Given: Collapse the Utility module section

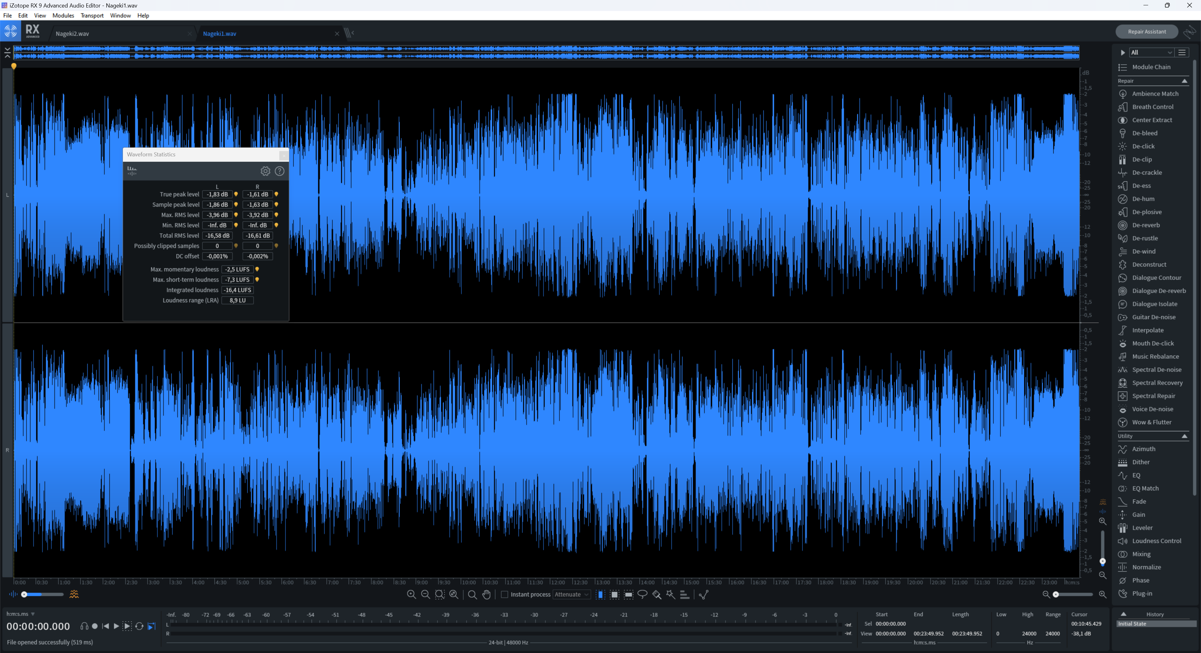Looking at the screenshot, I should pyautogui.click(x=1184, y=436).
